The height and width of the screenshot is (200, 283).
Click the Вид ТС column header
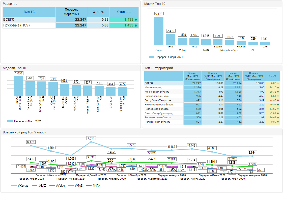pyautogui.click(x=29, y=12)
